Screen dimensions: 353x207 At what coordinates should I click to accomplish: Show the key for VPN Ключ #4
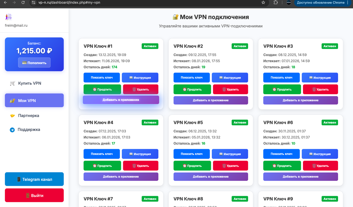click(x=102, y=154)
